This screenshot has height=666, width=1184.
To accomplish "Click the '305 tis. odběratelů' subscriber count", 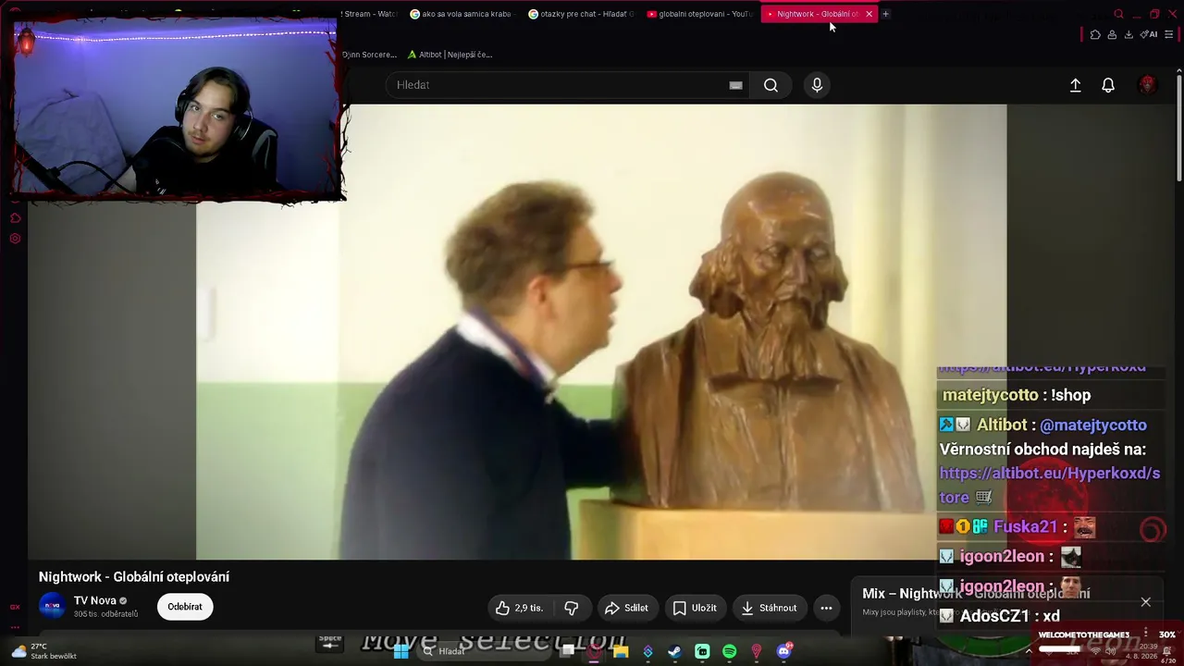I will 106,614.
